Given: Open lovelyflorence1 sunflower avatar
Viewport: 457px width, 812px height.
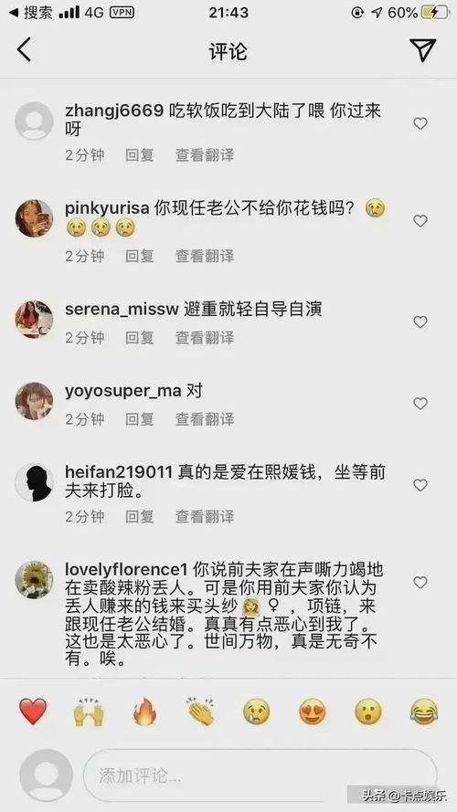Looking at the screenshot, I should [34, 579].
